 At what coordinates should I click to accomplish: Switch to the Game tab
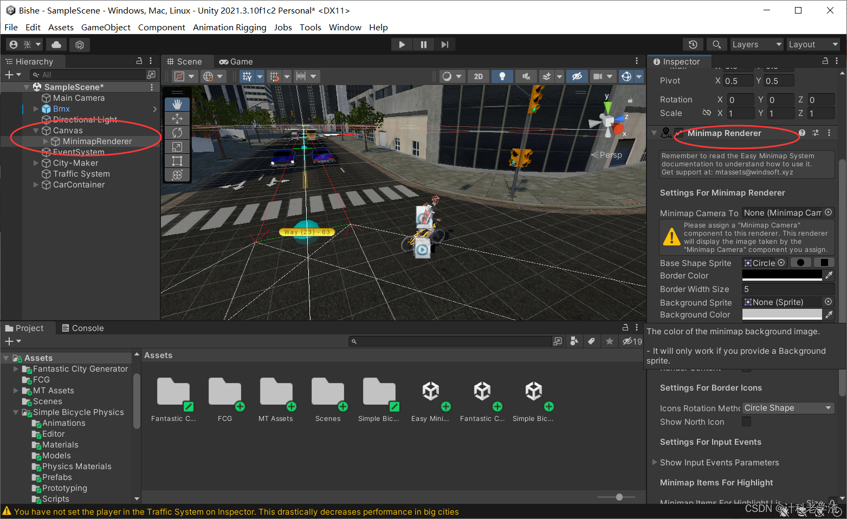[236, 61]
